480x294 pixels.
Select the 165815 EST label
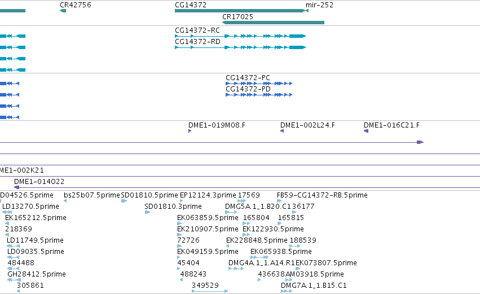click(x=291, y=218)
